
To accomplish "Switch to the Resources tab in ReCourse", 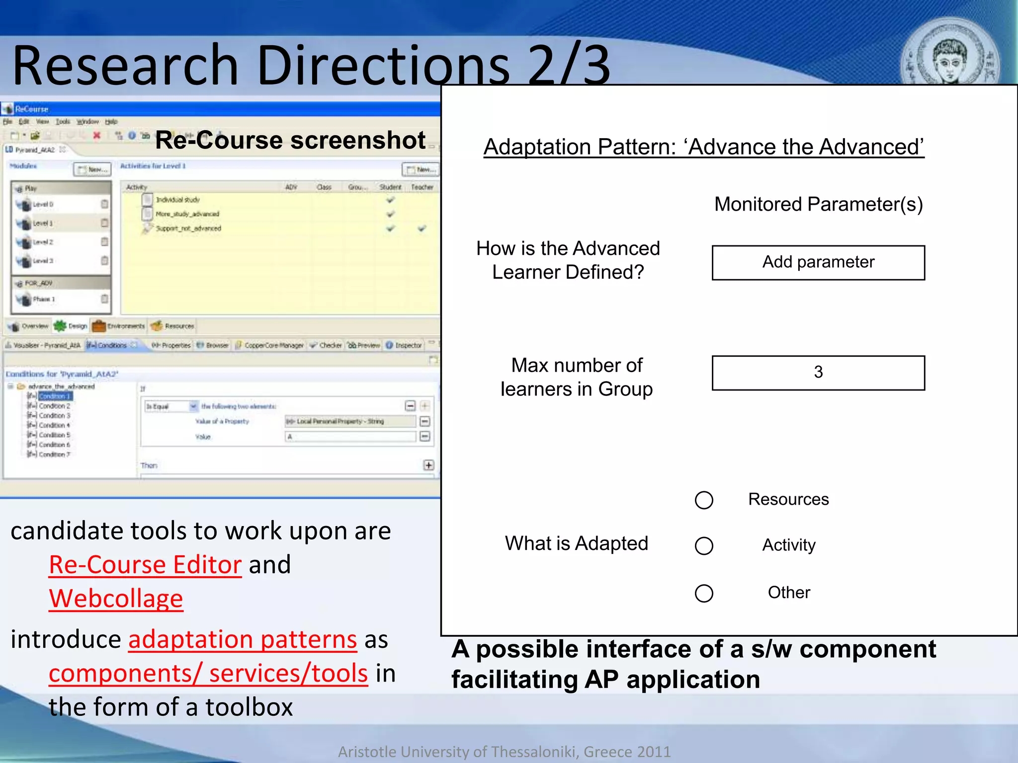I will point(172,326).
